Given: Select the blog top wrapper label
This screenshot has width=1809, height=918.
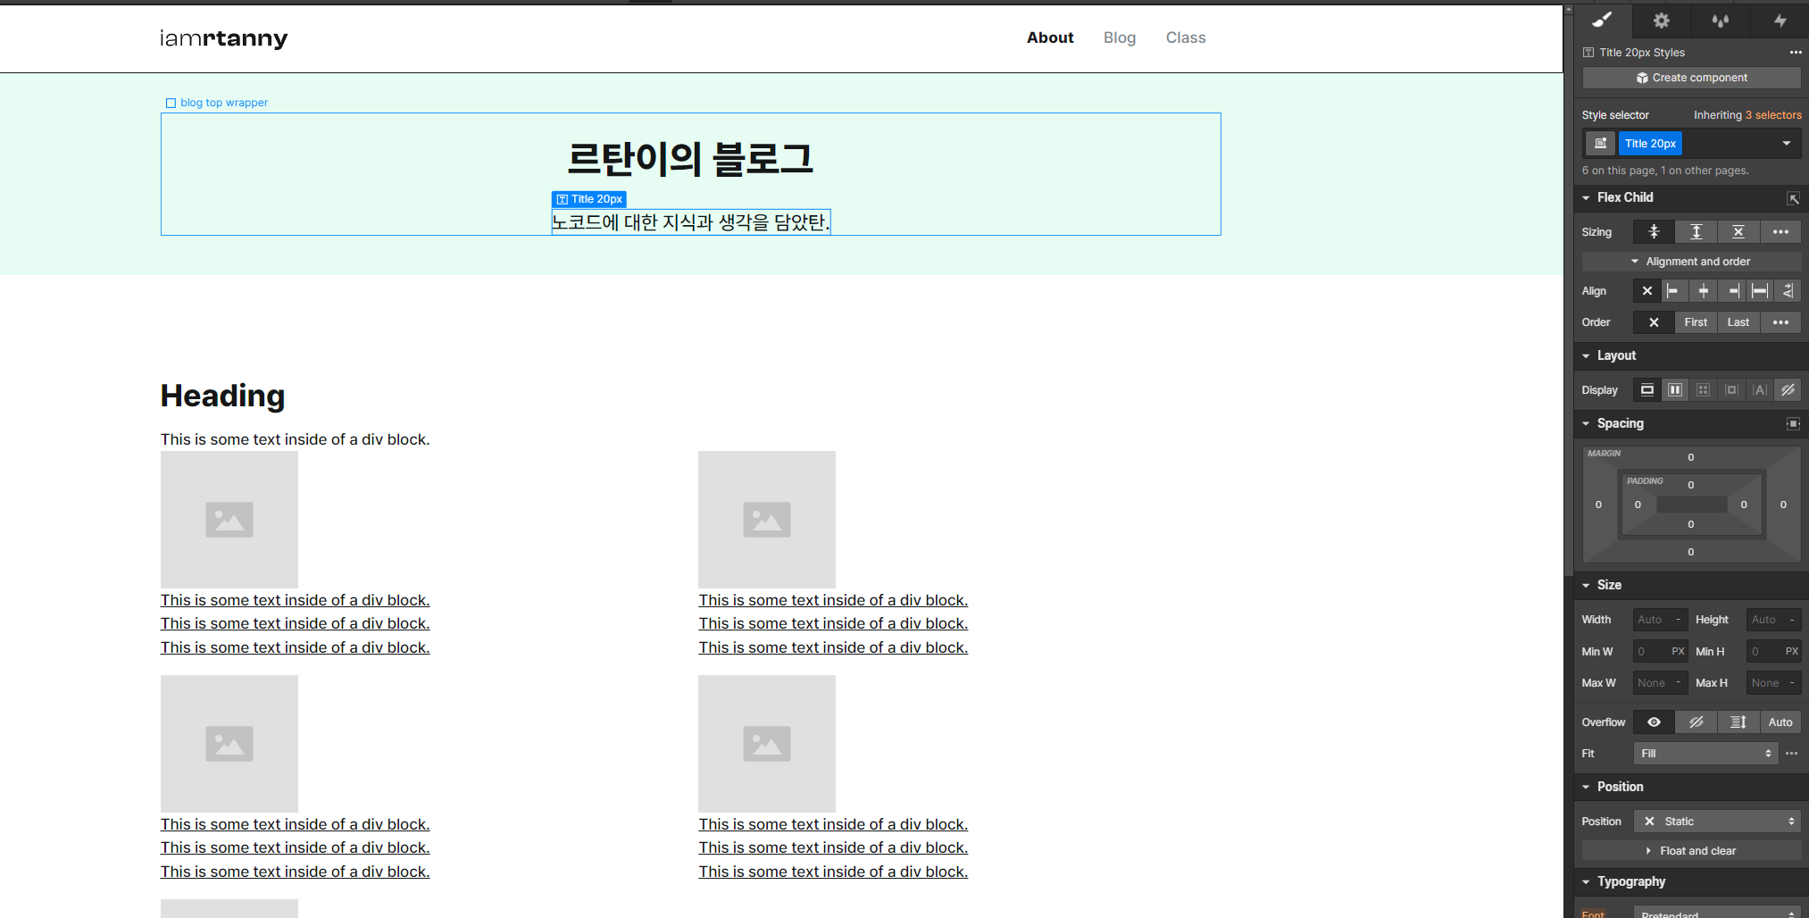Looking at the screenshot, I should [217, 103].
